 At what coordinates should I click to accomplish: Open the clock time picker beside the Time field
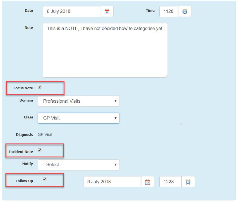185,11
